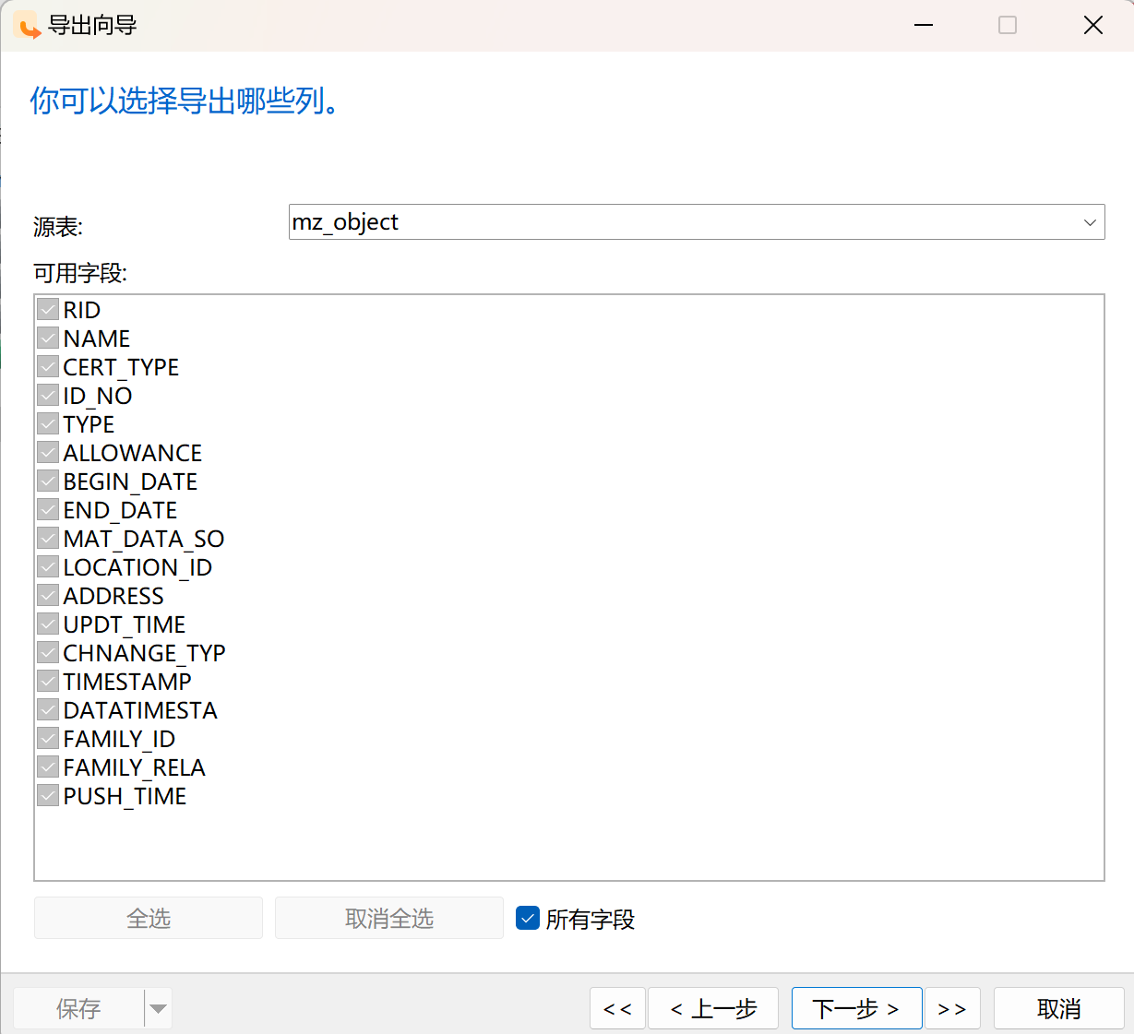Toggle the UPDT_TIME field checkbox
The width and height of the screenshot is (1134, 1034).
(48, 624)
